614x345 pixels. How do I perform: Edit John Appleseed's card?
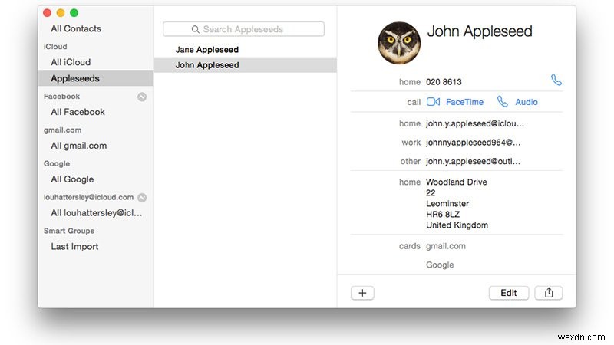coord(509,293)
